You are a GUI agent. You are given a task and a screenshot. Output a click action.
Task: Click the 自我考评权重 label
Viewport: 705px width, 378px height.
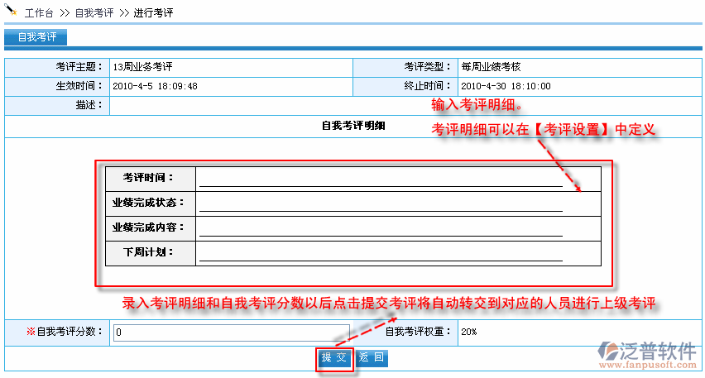click(x=418, y=332)
